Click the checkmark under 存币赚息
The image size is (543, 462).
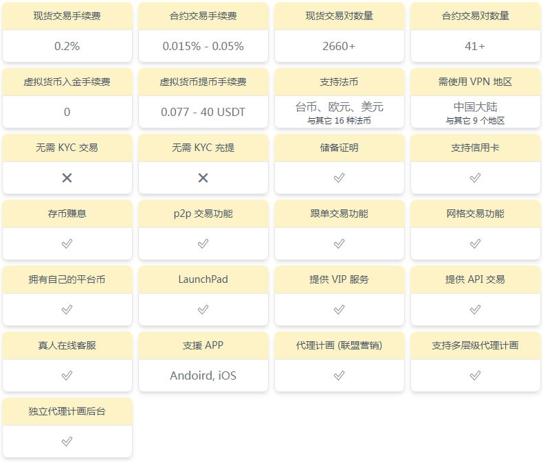67,244
